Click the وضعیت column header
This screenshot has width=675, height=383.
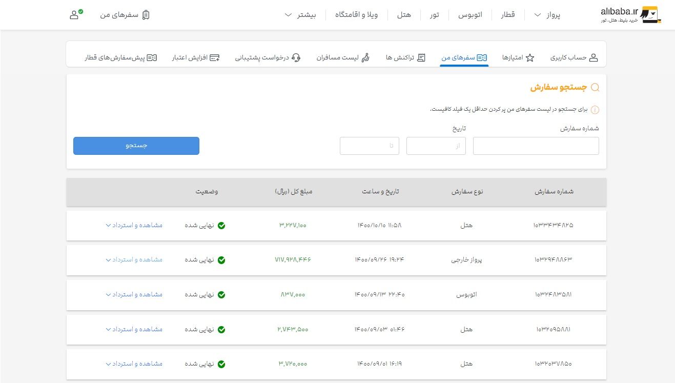tap(207, 192)
